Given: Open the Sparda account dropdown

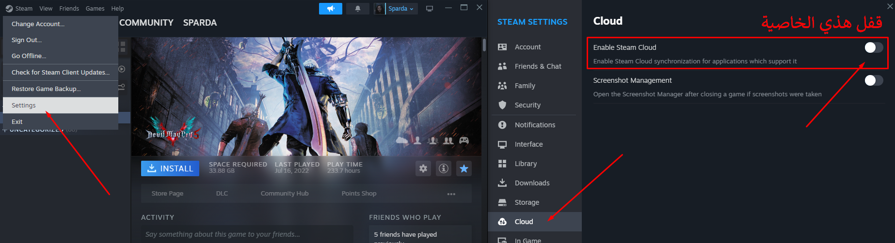Looking at the screenshot, I should tap(401, 9).
